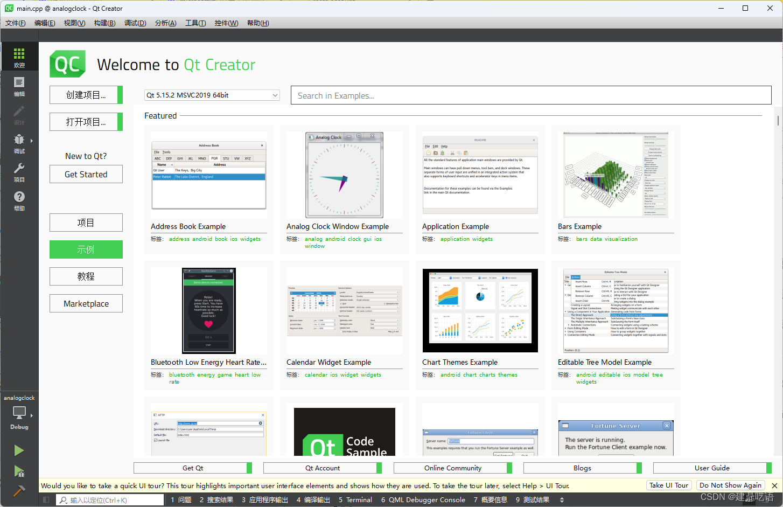Open 帮助(H) menu in menu bar
The image size is (783, 507).
pyautogui.click(x=258, y=23)
